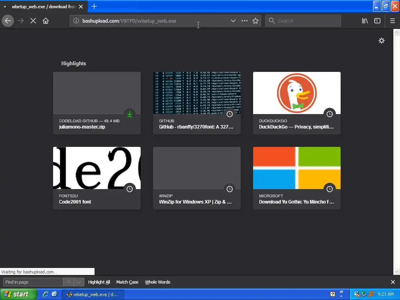Launch Internet Explorer from quick launch
This screenshot has height=300, width=400.
(x=46, y=294)
